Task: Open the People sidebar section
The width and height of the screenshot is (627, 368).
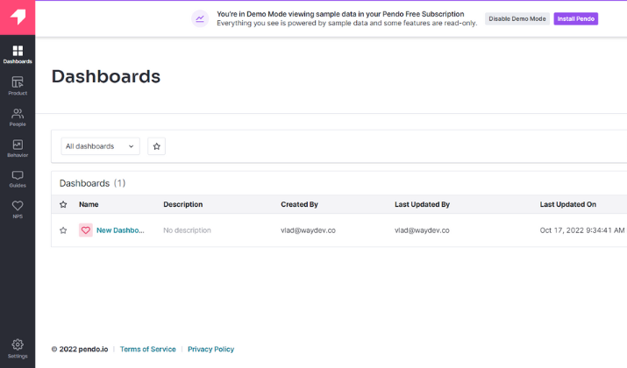Action: click(18, 117)
